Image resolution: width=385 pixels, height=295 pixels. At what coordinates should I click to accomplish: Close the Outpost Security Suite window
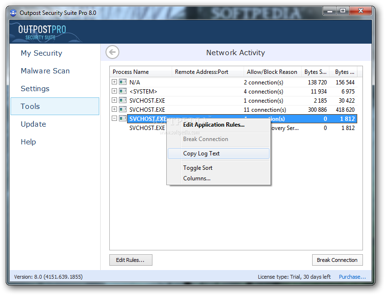click(361, 11)
